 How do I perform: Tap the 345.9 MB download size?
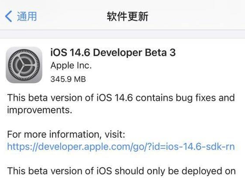pos(68,79)
